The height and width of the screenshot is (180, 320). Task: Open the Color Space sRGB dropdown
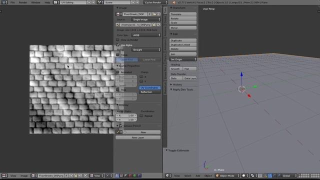(146, 35)
